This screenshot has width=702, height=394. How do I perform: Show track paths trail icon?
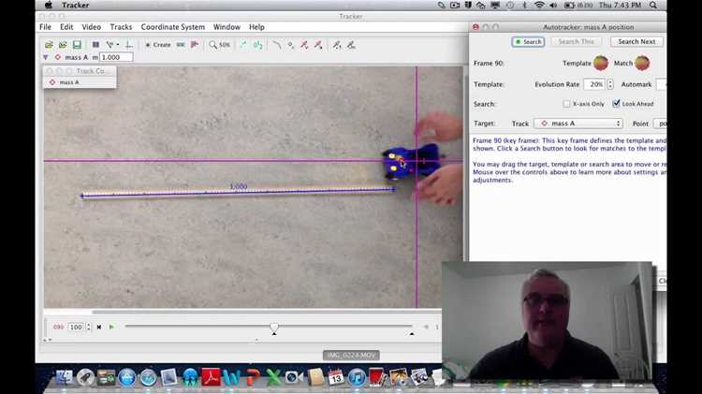277,45
